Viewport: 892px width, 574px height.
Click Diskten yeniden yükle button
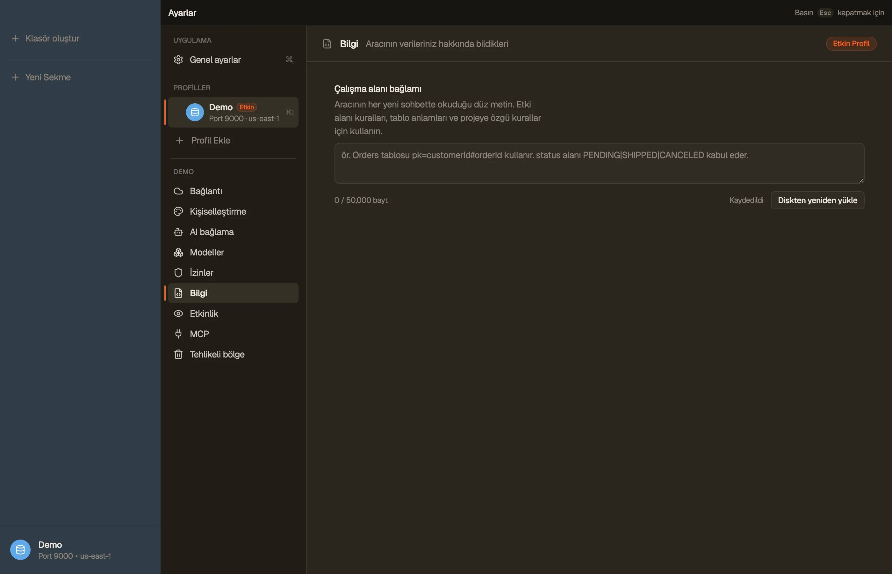point(817,200)
